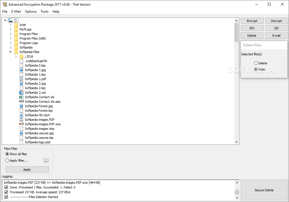Open the E-Mail menu
289x202 pixels.
[16, 12]
